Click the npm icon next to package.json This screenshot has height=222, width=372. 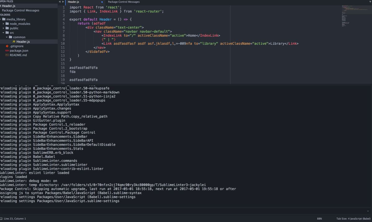point(7,51)
